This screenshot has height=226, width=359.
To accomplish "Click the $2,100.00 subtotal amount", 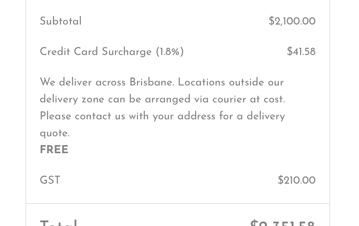I will 292,22.
